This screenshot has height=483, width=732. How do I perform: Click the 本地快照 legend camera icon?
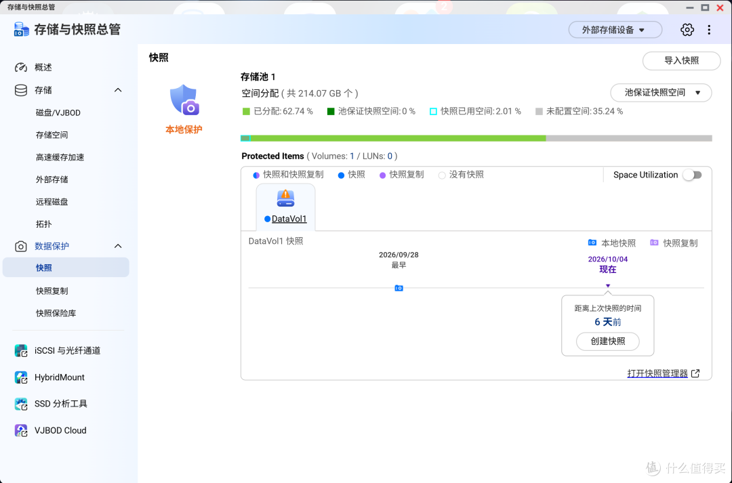(592, 243)
